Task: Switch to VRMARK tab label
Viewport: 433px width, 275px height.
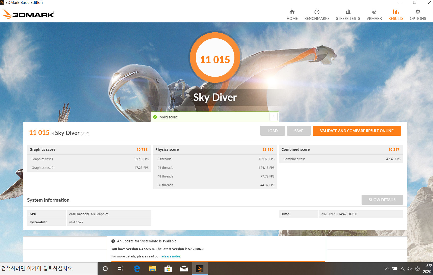Action: point(374,19)
